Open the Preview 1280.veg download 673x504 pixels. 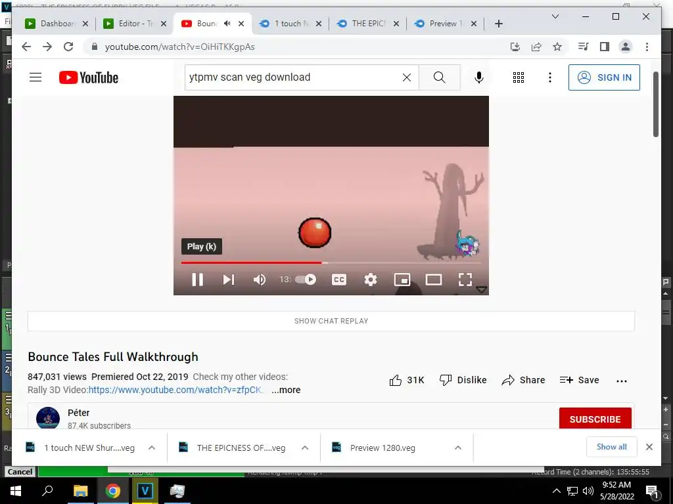(x=383, y=448)
